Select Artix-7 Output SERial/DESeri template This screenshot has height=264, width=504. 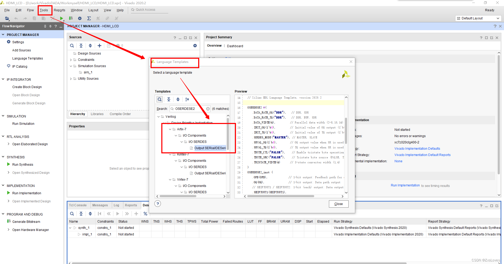(x=210, y=148)
